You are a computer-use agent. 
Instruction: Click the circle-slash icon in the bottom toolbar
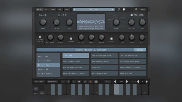click(85, 82)
